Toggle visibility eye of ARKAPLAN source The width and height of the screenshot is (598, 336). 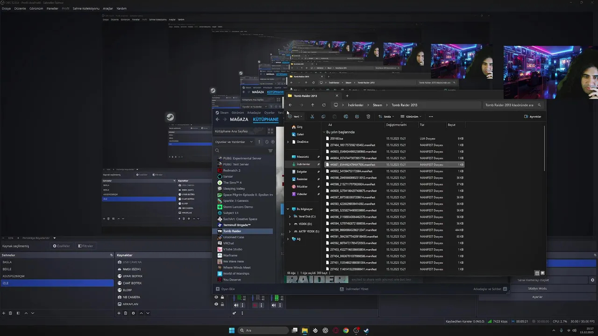(216, 304)
